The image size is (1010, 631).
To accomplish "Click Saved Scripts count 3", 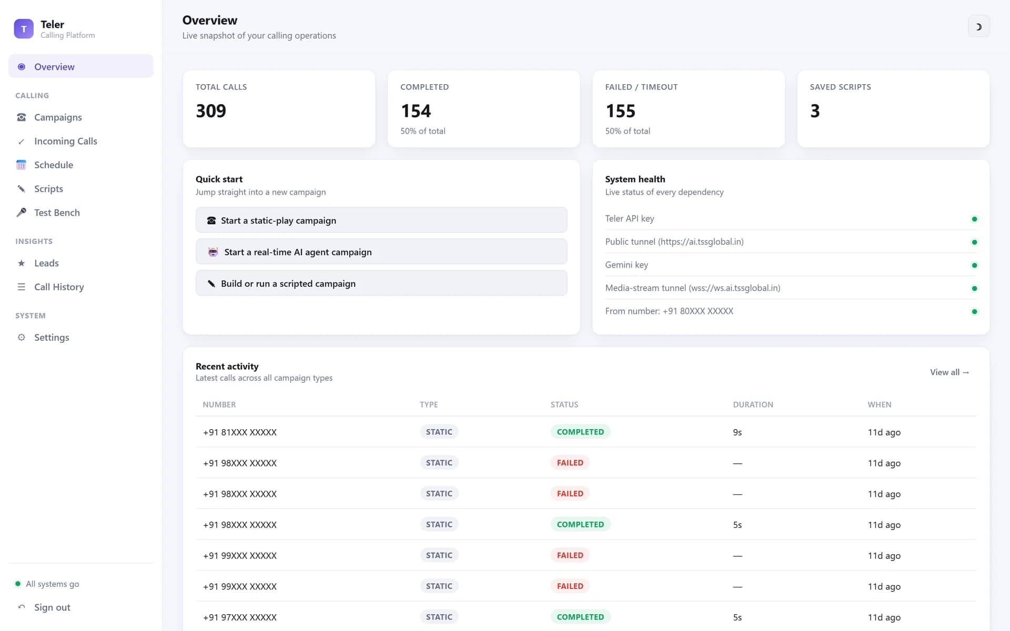I will pos(815,111).
